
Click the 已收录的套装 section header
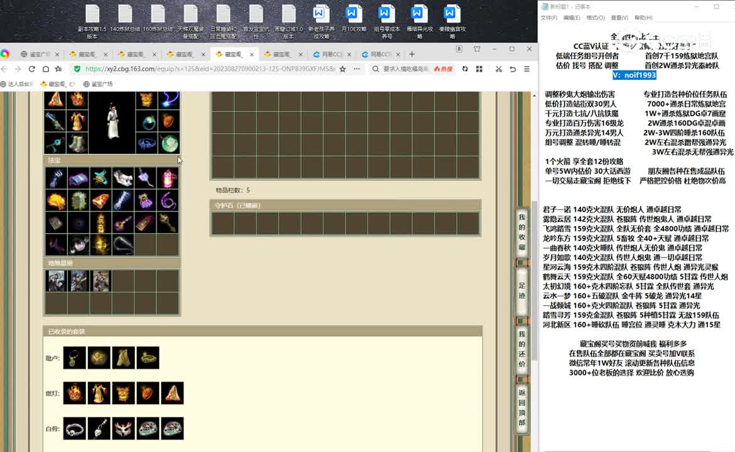pyautogui.click(x=263, y=331)
